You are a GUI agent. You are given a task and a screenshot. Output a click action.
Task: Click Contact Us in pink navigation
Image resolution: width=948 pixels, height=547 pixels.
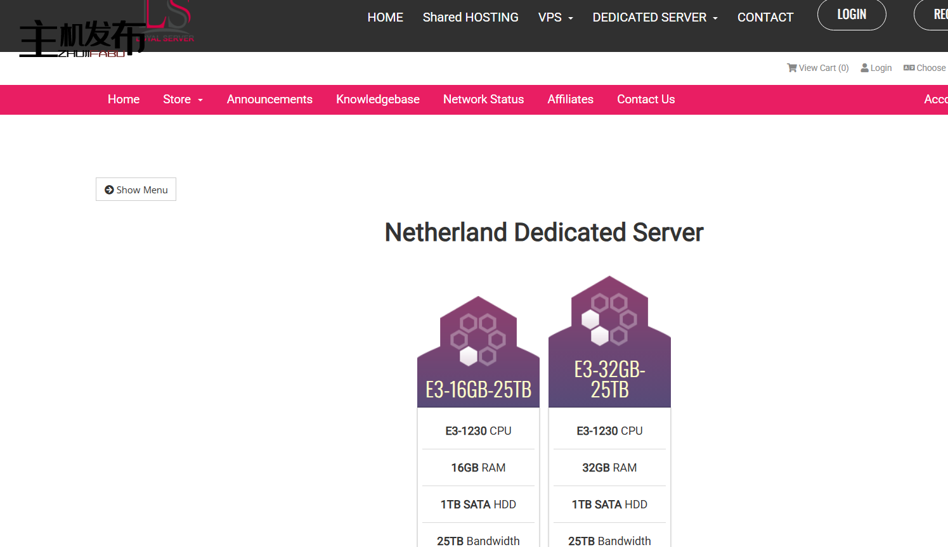646,100
